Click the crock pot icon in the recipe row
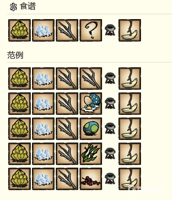The image size is (172, 200). pos(110,30)
